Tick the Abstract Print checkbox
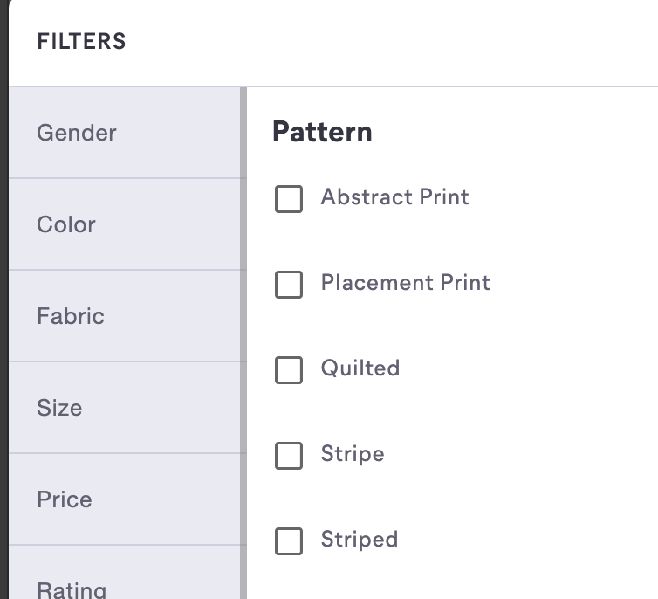 [x=289, y=198]
